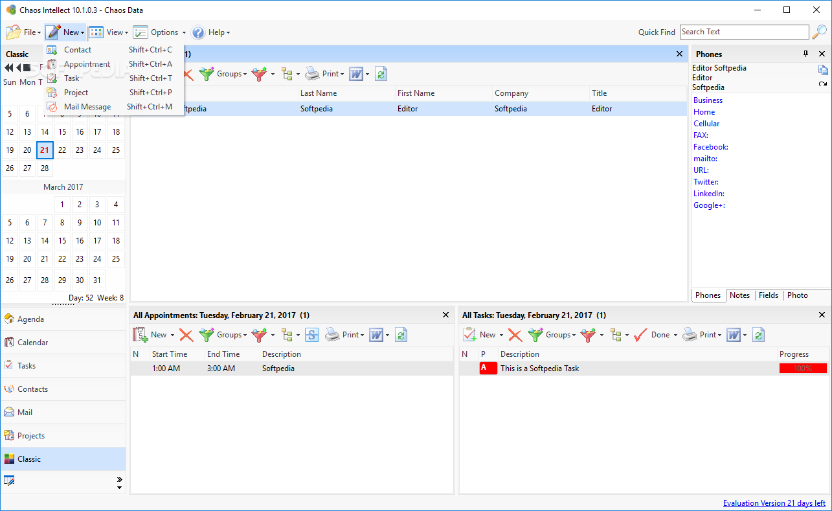Click the tree view icon in contacts toolbar

pos(287,74)
